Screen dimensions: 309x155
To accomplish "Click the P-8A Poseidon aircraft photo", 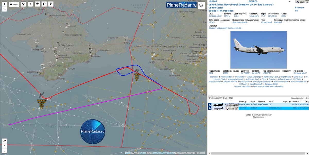I will click(259, 50).
